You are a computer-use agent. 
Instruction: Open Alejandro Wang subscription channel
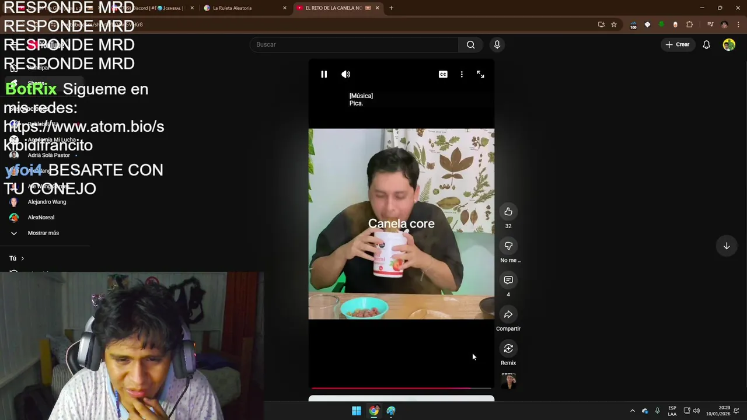click(44, 202)
